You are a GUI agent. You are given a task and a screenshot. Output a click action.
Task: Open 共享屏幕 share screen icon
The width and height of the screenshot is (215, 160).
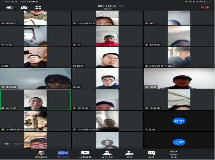coord(85,154)
